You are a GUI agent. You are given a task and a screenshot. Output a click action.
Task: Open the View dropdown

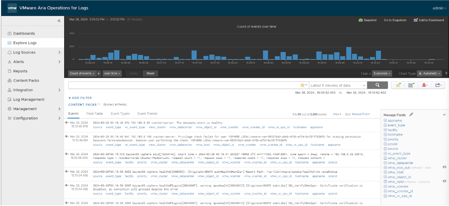[337, 114]
